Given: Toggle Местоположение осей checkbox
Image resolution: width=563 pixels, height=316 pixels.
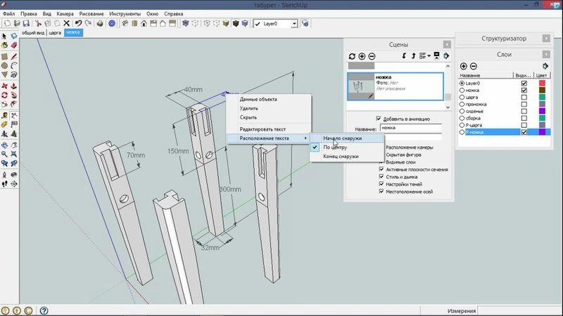Looking at the screenshot, I should (381, 192).
